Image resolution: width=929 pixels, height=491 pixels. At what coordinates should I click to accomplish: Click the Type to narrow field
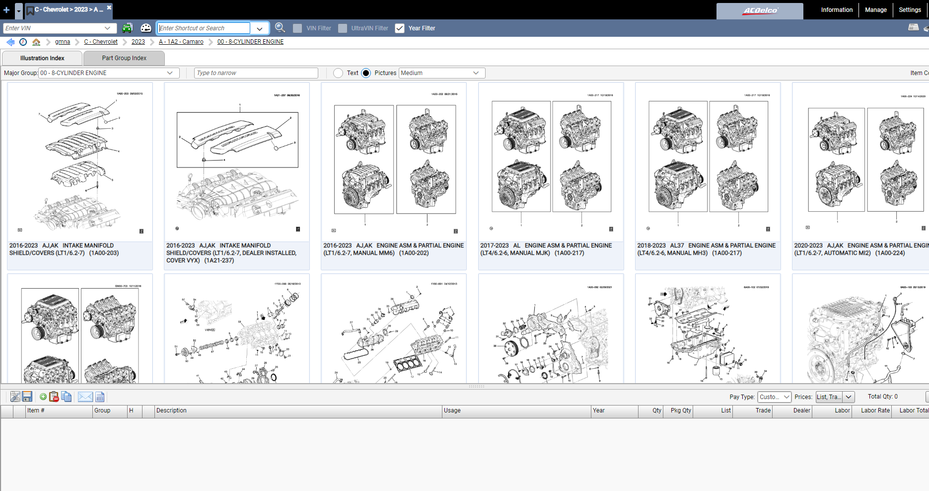(256, 73)
